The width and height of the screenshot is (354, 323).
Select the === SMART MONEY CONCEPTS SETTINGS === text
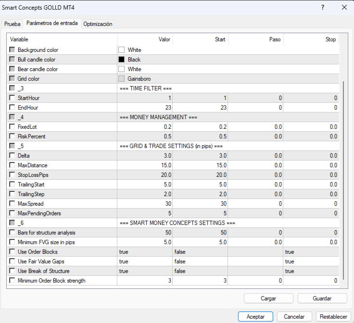click(177, 223)
